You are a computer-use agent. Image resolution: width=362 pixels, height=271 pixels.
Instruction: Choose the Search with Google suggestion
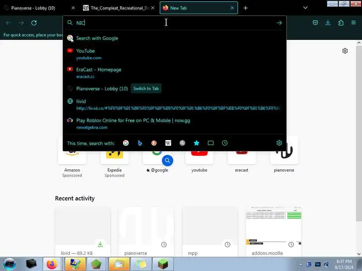tap(174, 38)
